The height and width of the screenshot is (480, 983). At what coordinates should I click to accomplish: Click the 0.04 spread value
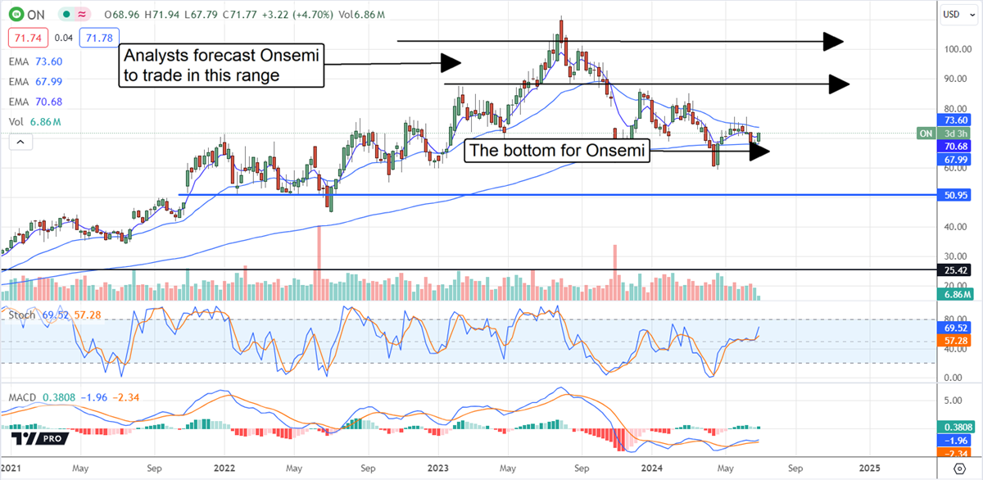[x=64, y=38]
